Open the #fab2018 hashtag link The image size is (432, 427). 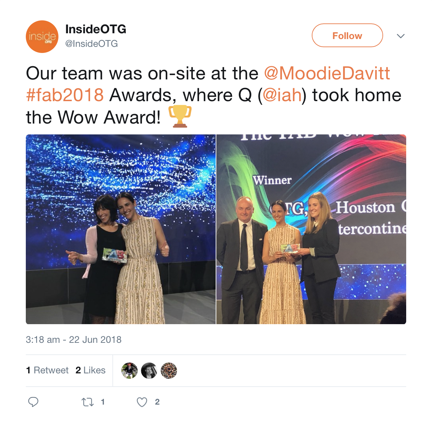pos(65,95)
